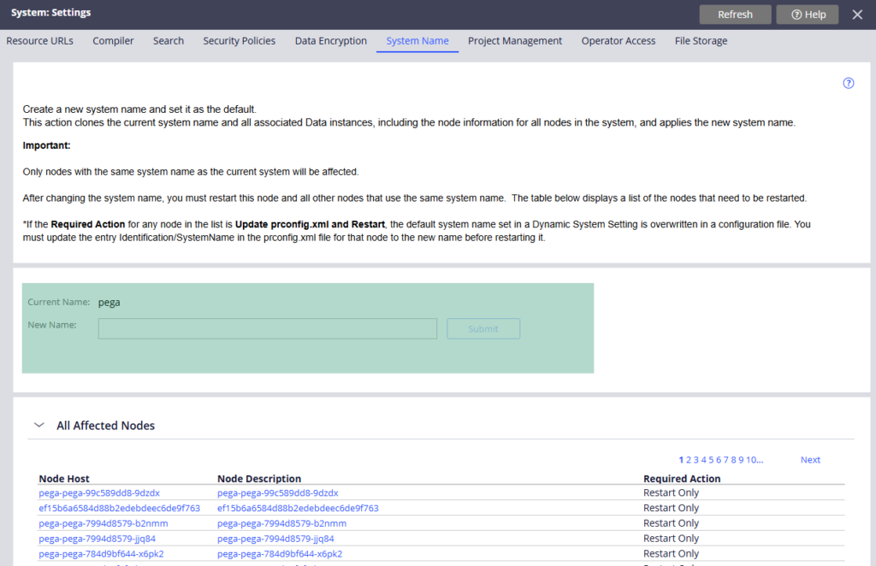The height and width of the screenshot is (566, 876).
Task: Jump to page 9 of nodes
Action: (742, 460)
